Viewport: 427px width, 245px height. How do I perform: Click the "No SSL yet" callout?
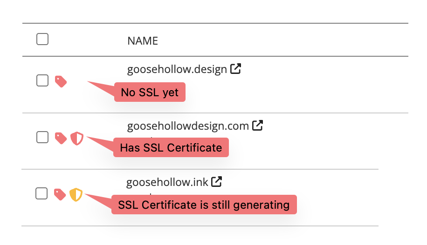click(x=150, y=93)
